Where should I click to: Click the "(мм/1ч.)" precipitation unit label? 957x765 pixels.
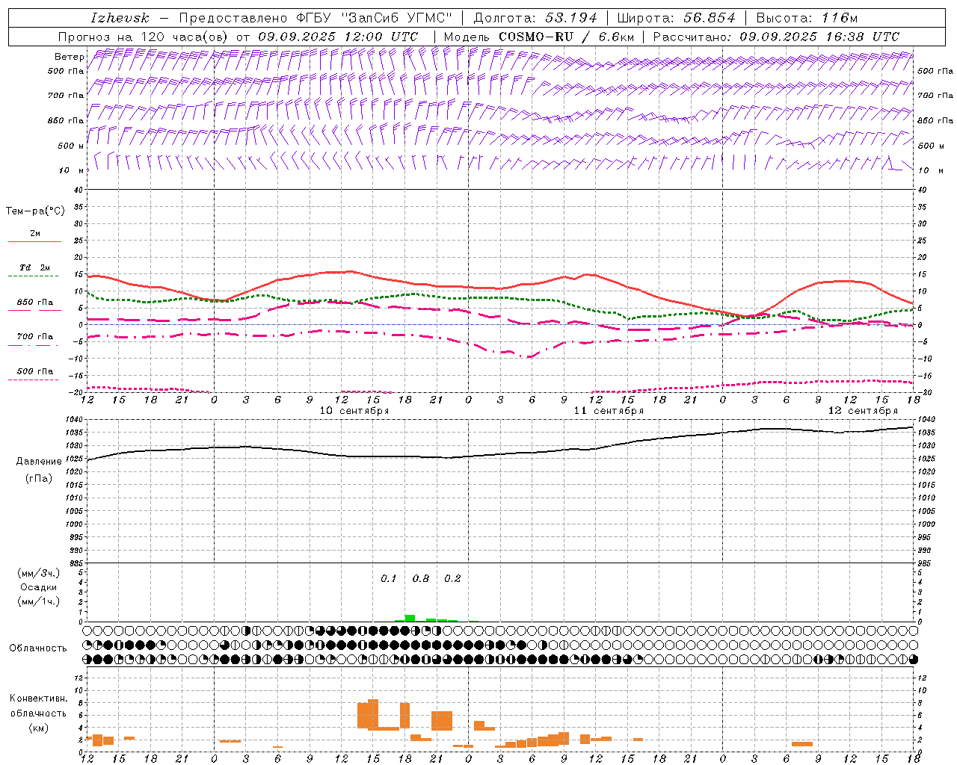[x=38, y=601]
